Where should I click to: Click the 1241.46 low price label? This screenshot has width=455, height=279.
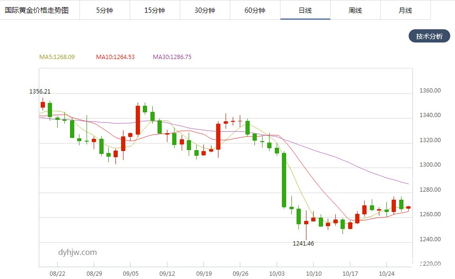point(303,244)
